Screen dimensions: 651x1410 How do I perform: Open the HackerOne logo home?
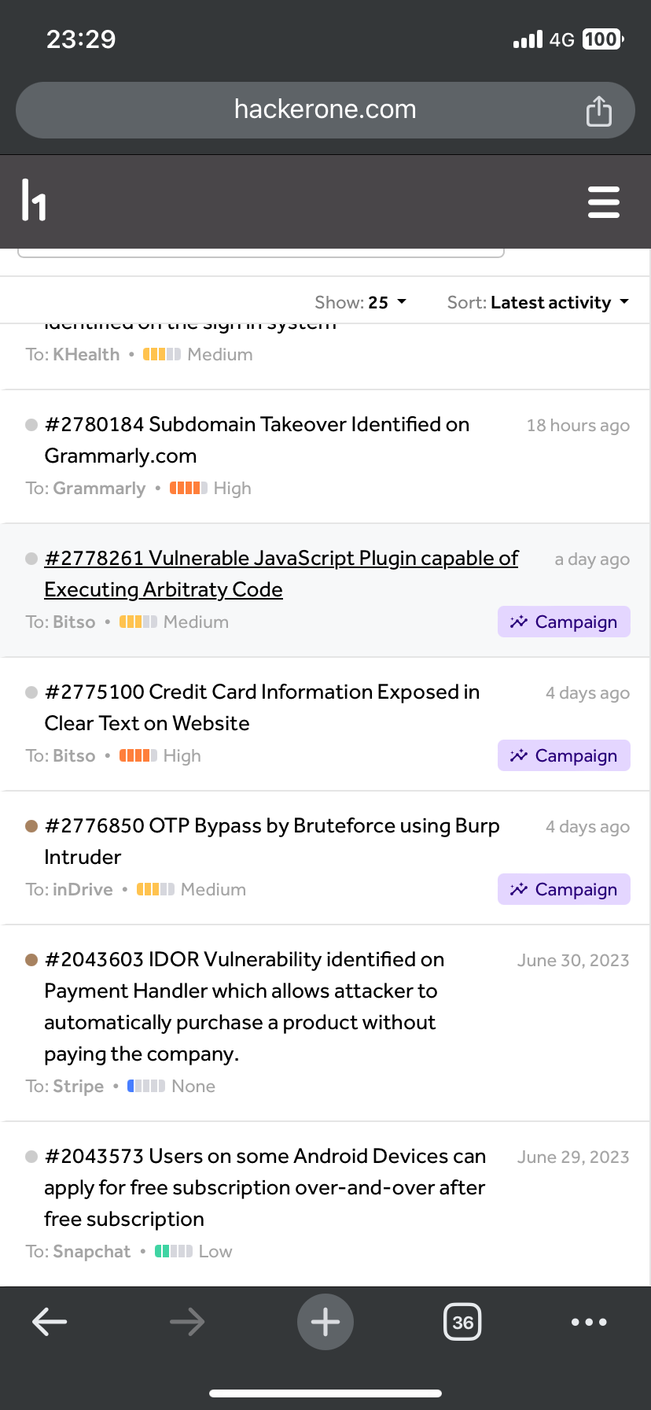tap(34, 200)
